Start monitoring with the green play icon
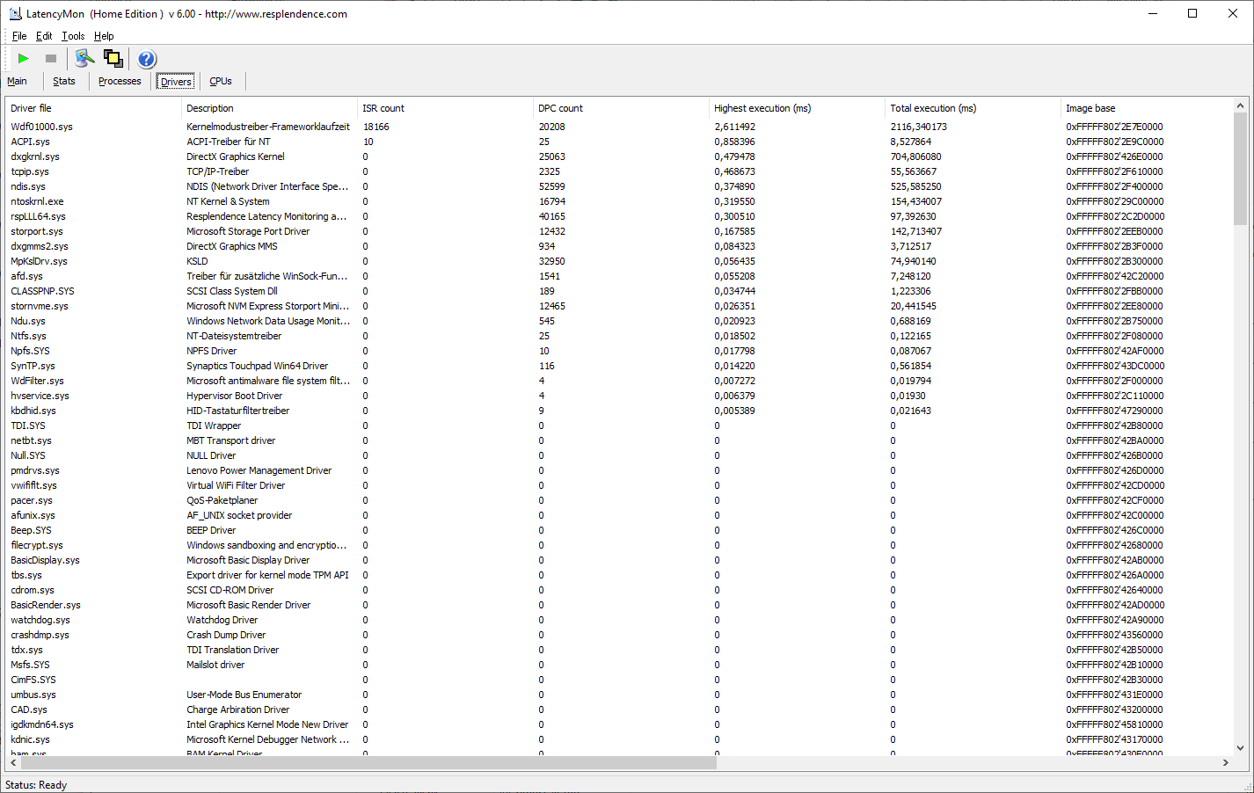 (x=24, y=59)
